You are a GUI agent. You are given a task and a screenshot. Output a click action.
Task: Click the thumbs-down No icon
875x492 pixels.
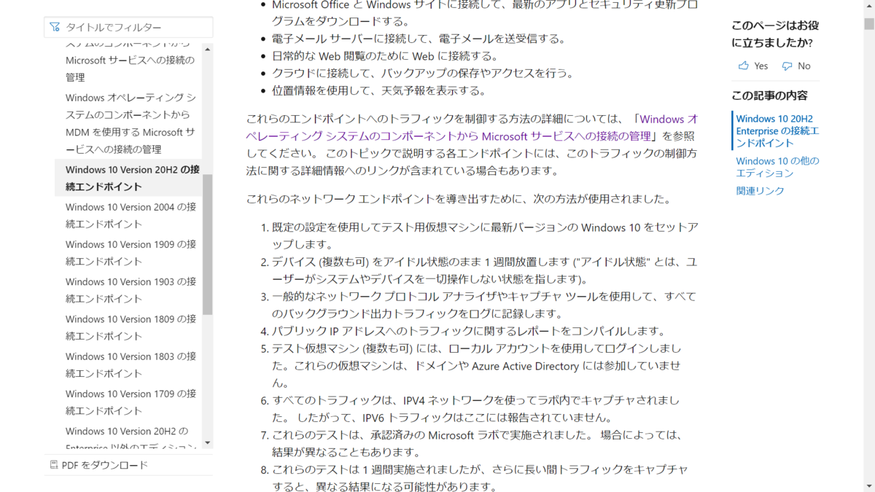point(787,66)
